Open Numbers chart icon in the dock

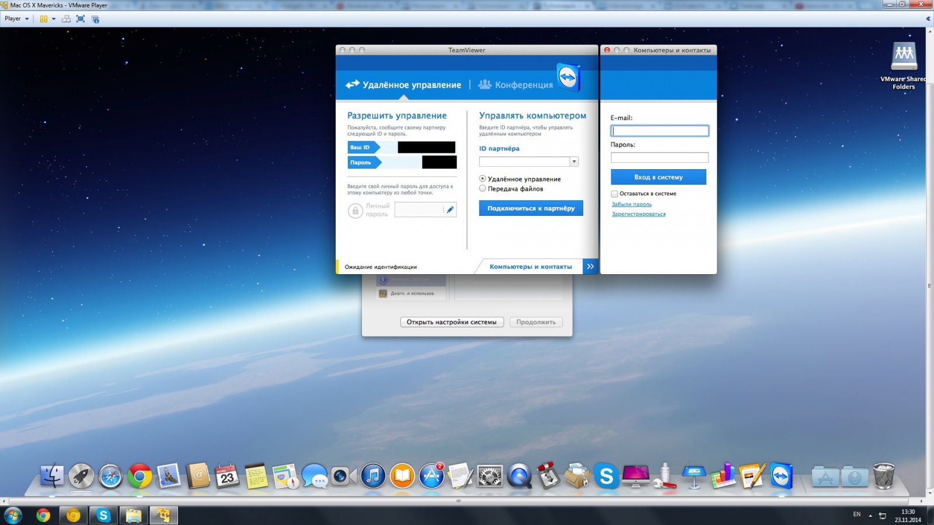[723, 476]
